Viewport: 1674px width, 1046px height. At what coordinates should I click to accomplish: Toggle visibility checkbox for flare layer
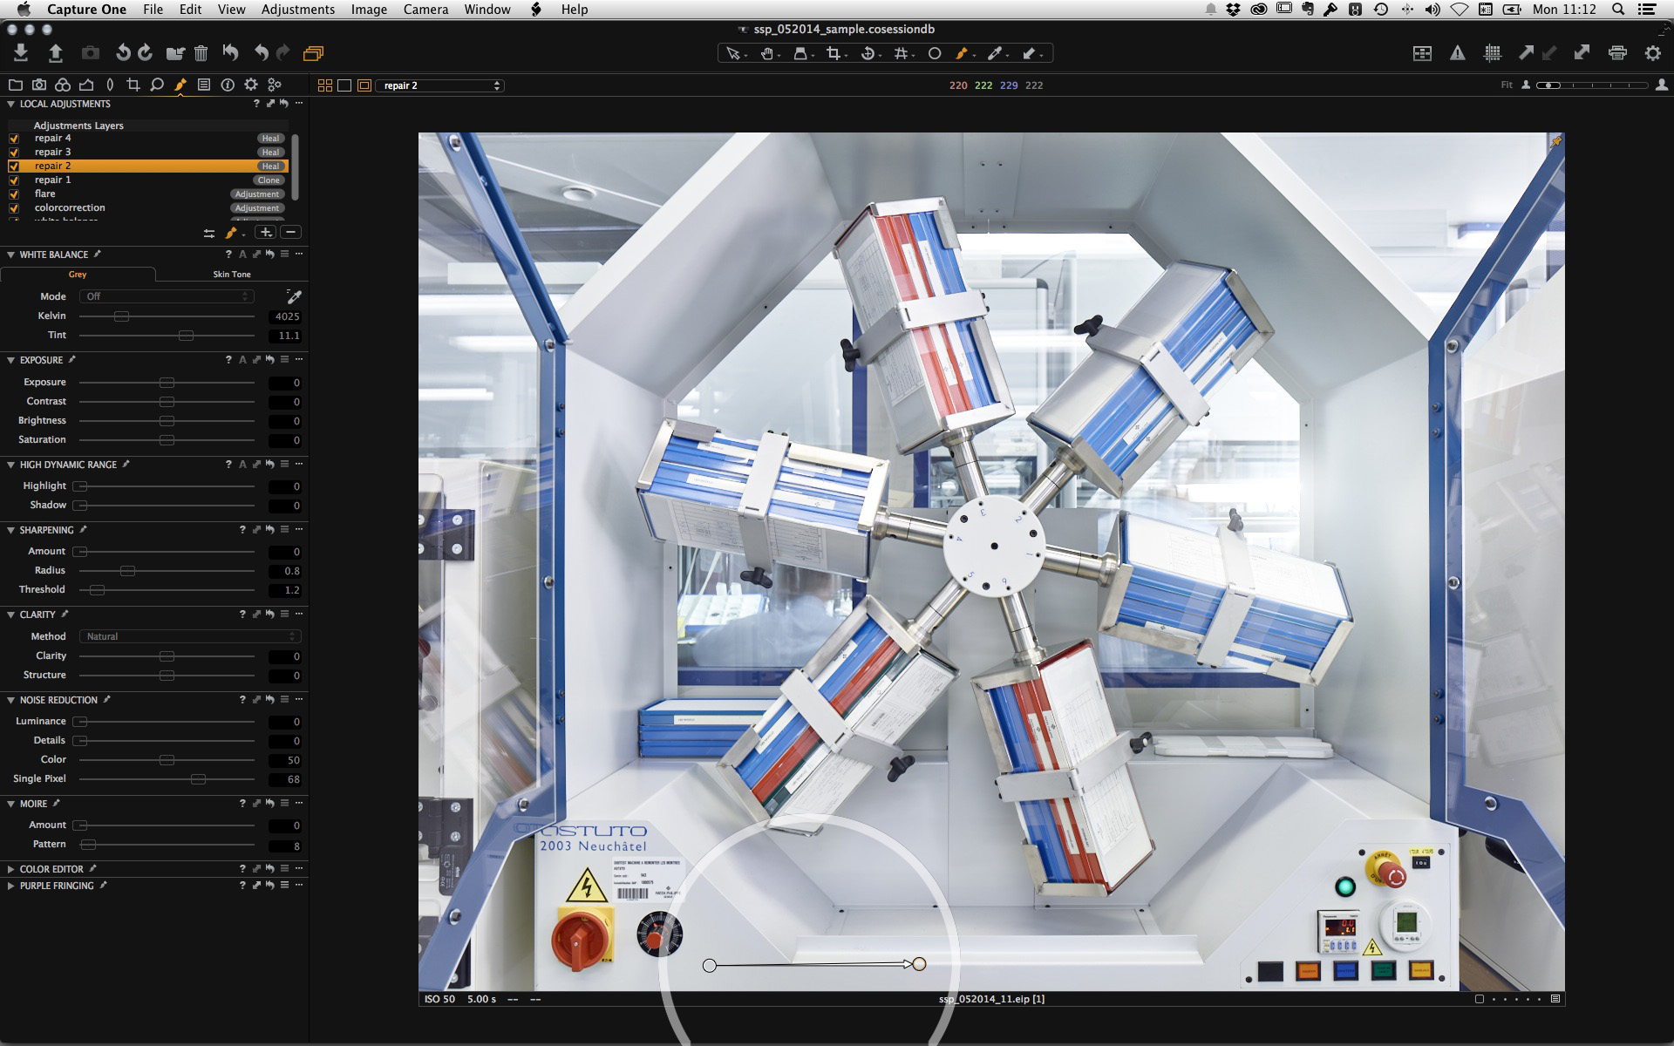[14, 194]
